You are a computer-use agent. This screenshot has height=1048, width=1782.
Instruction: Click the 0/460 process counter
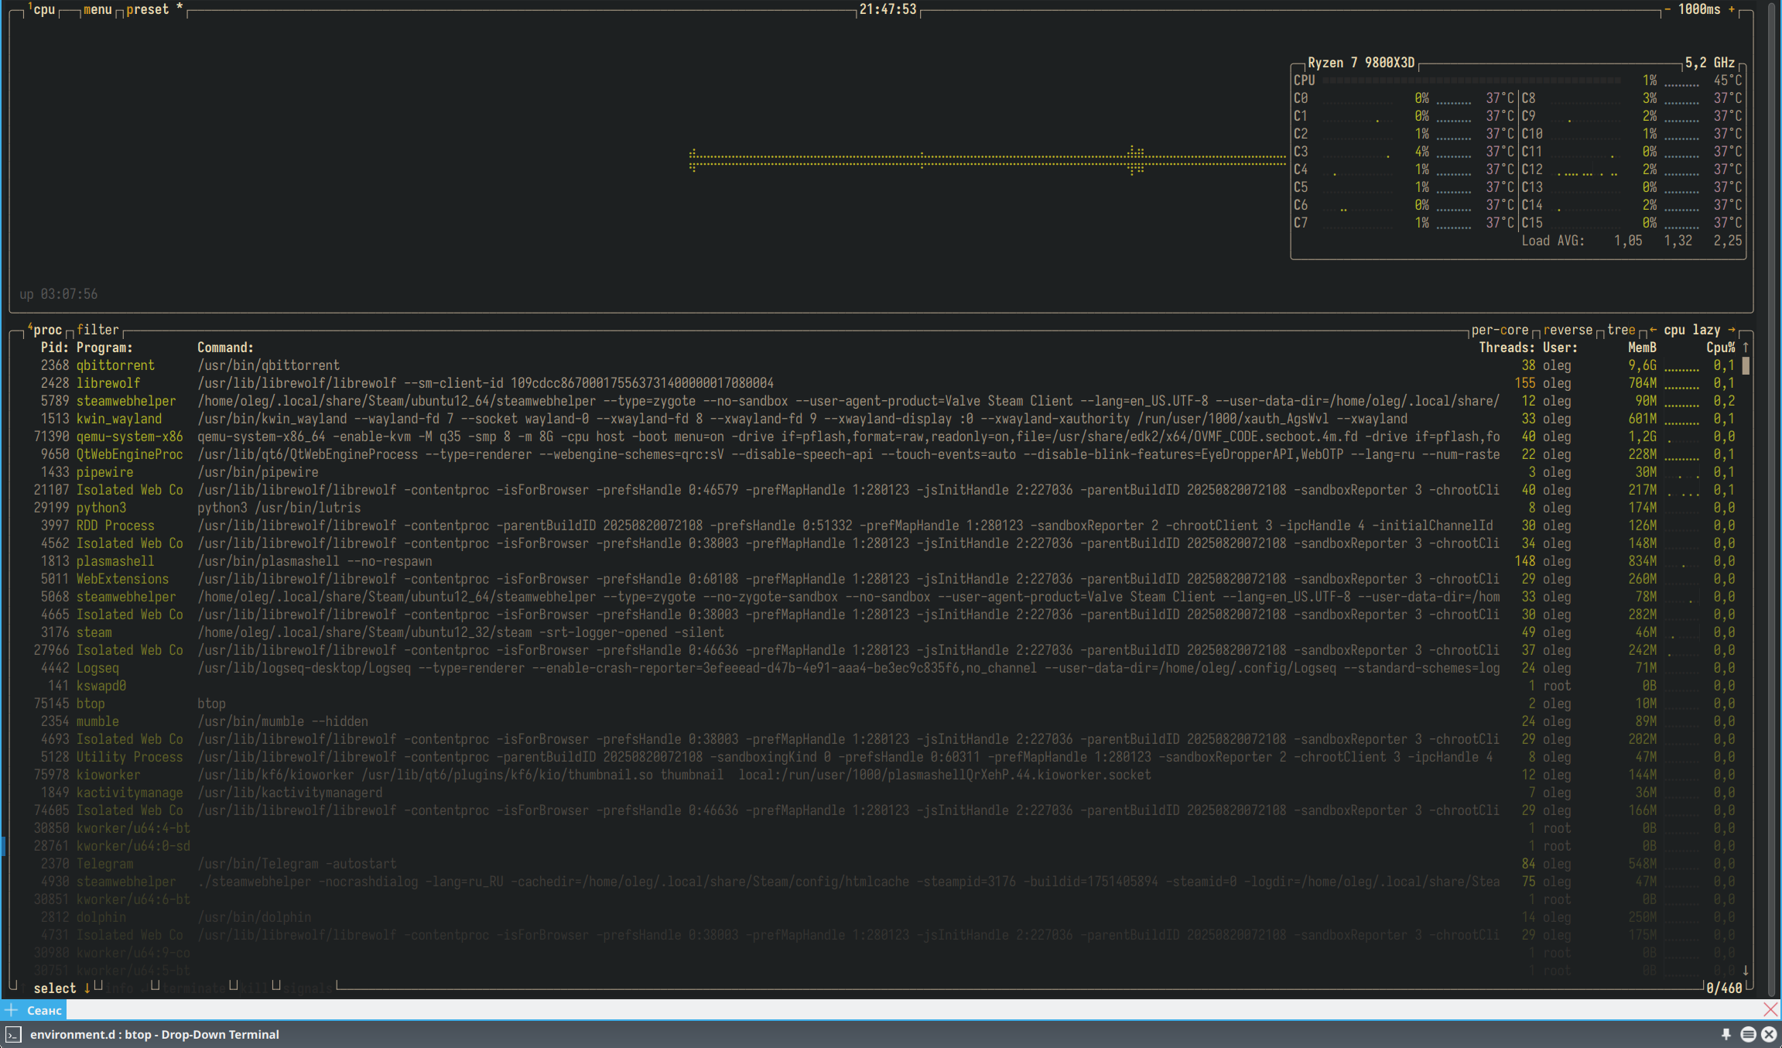[1724, 988]
